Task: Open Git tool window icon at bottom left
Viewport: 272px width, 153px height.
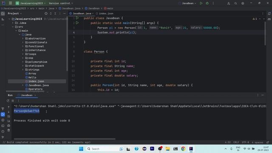Action: 3,137
